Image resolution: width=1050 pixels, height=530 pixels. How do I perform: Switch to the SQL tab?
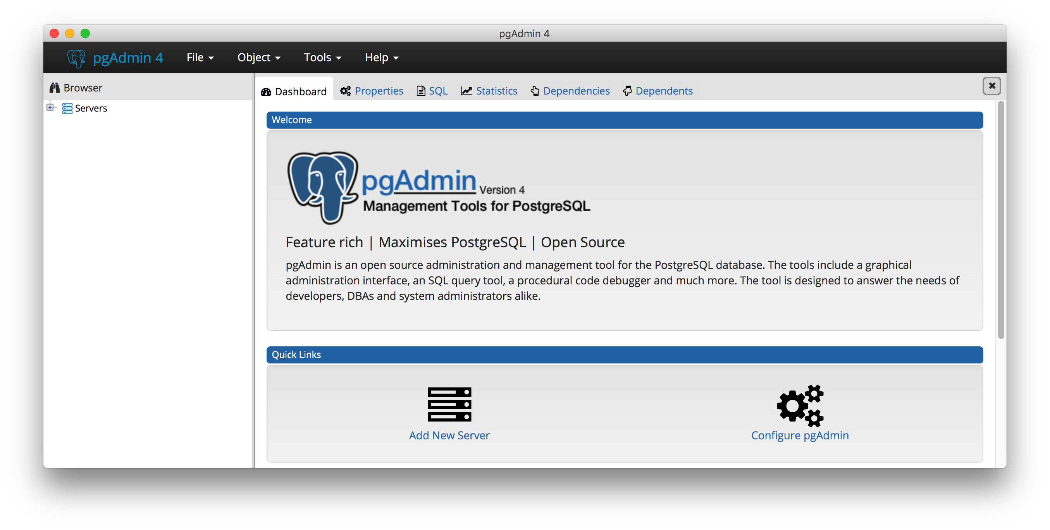pos(432,91)
